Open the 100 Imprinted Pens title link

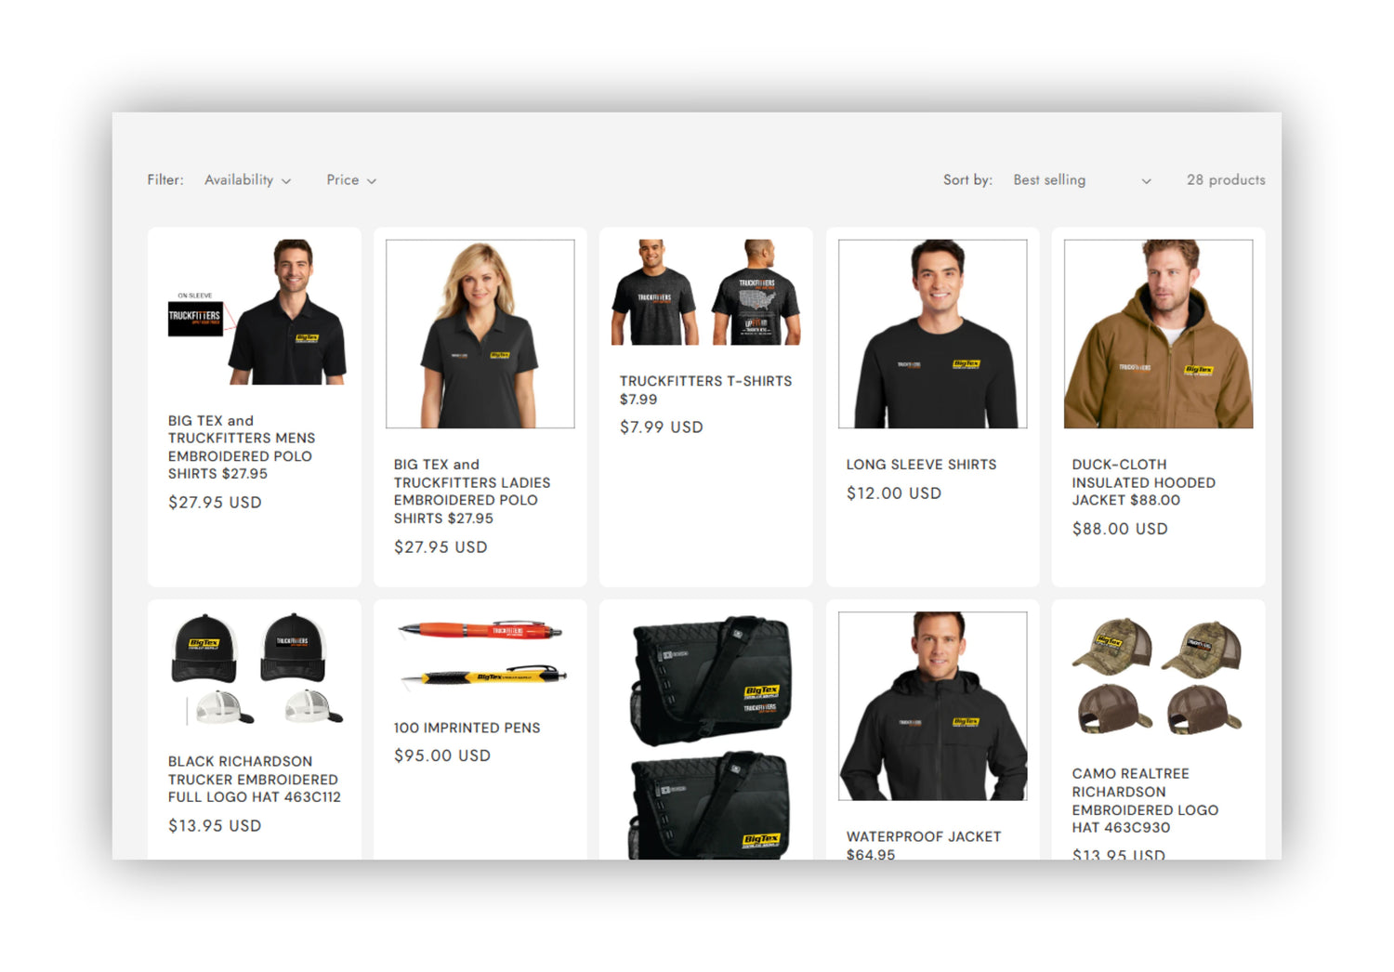point(467,728)
